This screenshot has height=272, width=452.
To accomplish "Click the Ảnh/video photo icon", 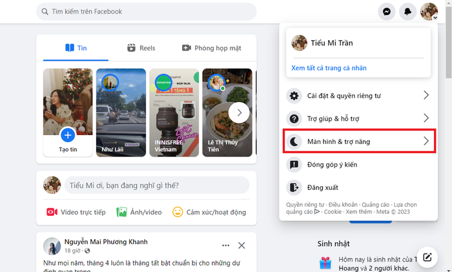I will (x=121, y=212).
